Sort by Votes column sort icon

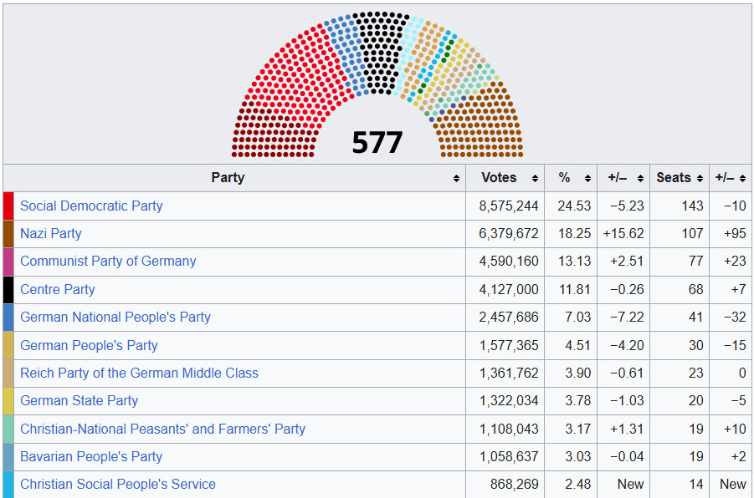click(x=535, y=178)
